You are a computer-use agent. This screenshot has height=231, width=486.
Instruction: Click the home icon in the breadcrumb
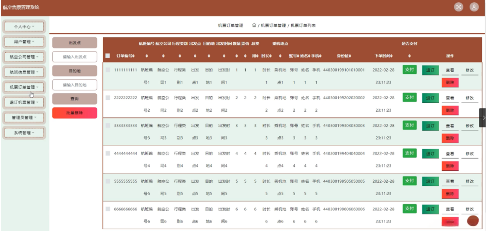[254, 25]
